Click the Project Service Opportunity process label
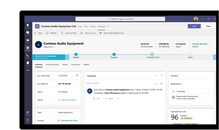The height and width of the screenshot is (130, 219). (49, 57)
